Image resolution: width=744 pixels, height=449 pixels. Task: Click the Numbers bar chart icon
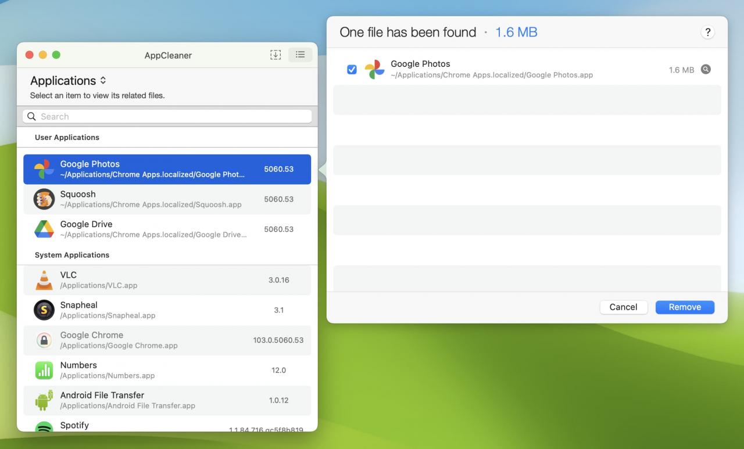tap(44, 370)
